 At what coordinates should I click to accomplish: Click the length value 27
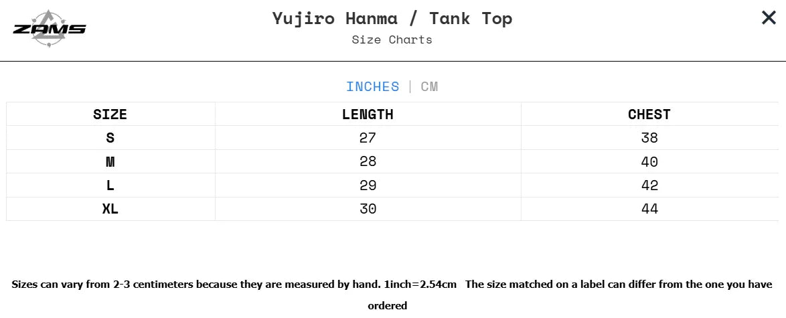[x=368, y=138]
